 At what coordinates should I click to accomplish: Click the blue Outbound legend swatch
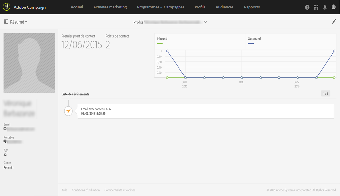251,43
